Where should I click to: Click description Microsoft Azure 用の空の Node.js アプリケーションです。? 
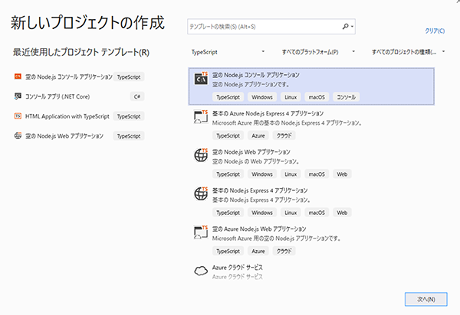coord(277,239)
